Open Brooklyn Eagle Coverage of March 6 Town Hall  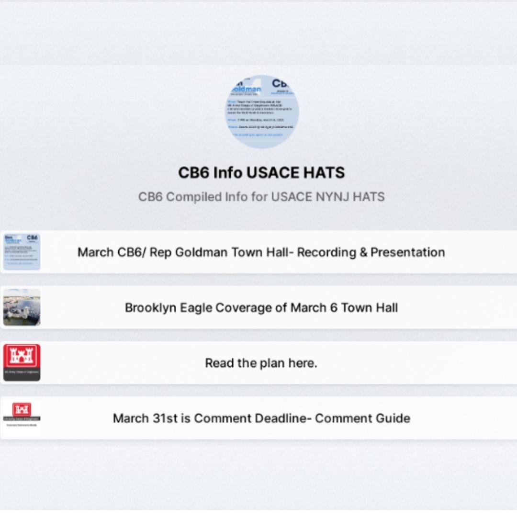[x=258, y=308]
